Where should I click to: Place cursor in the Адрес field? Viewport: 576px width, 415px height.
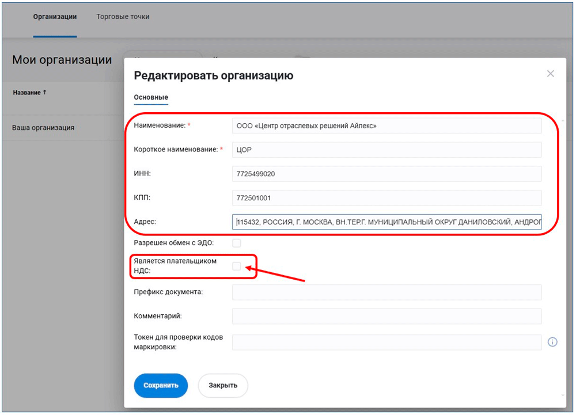click(x=386, y=222)
